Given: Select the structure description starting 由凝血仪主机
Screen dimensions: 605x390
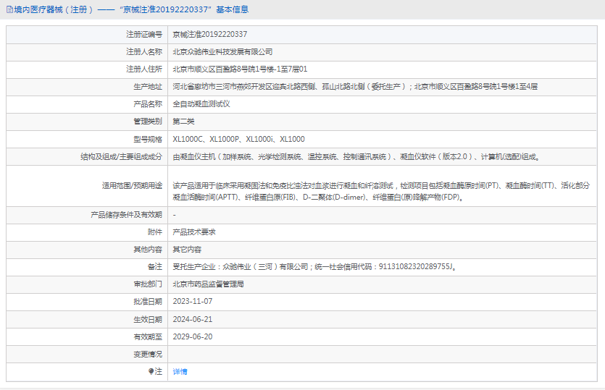Looking at the screenshot, I should 356,157.
